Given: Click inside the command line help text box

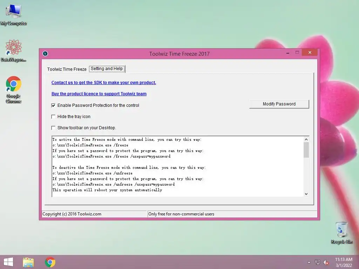Looking at the screenshot, I should coord(178,166).
